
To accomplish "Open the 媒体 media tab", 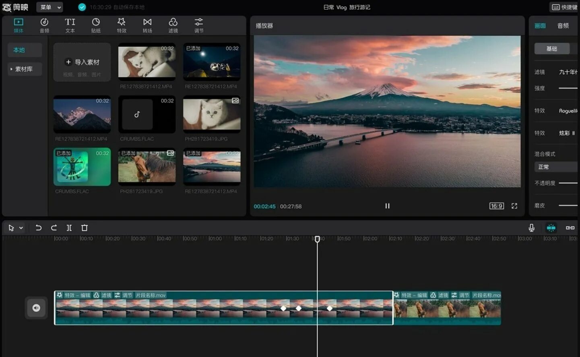I will click(19, 25).
